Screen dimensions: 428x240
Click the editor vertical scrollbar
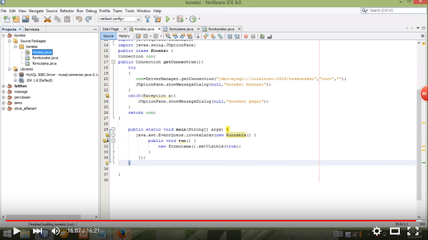click(419, 144)
